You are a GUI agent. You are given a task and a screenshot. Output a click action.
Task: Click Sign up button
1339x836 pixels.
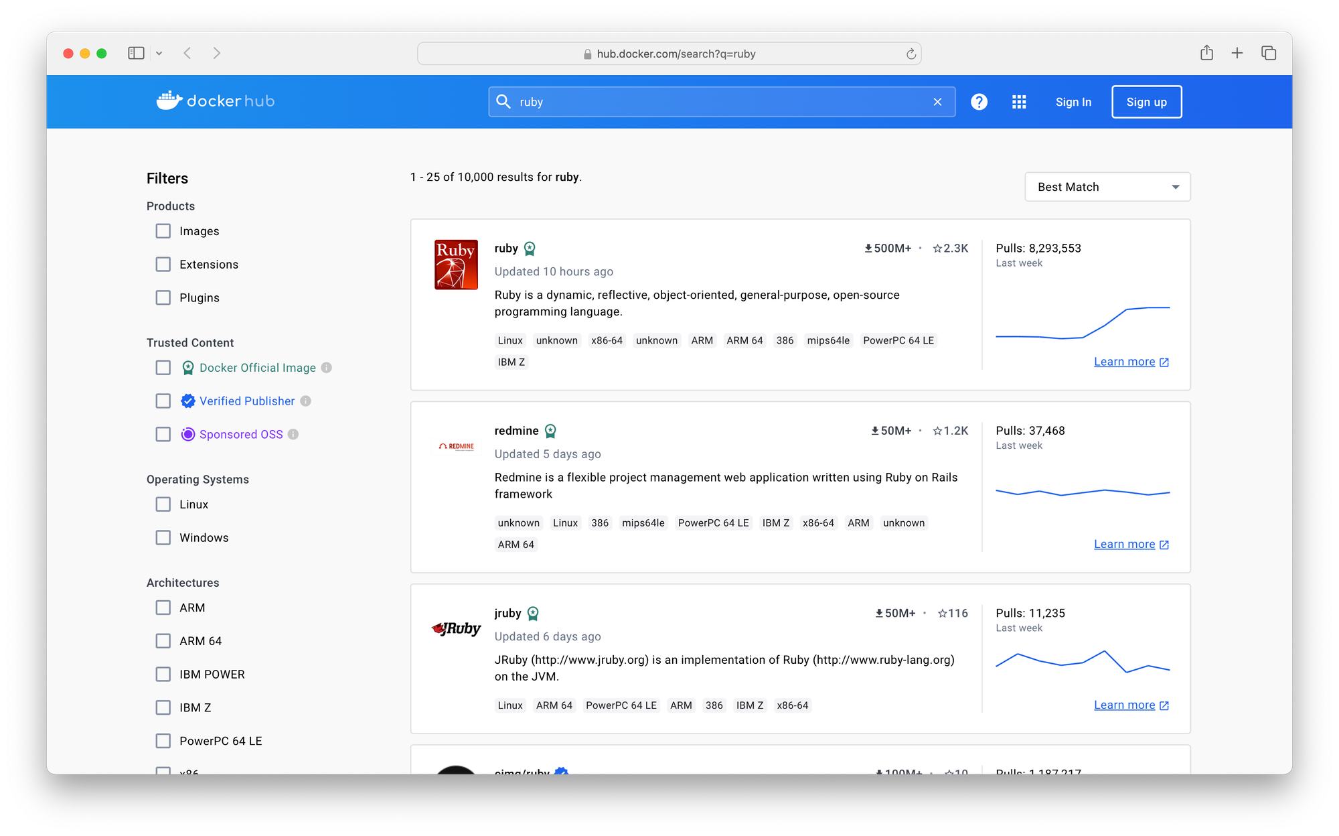[1146, 101]
